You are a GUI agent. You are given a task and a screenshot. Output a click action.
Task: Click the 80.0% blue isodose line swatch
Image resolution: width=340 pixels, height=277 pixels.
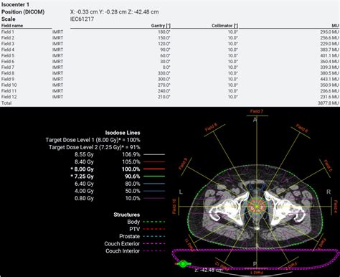[x=154, y=184]
